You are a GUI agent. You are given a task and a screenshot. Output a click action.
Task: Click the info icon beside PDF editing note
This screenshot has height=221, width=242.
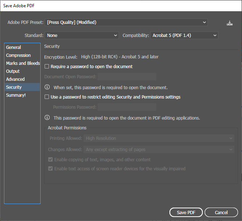click(x=47, y=118)
